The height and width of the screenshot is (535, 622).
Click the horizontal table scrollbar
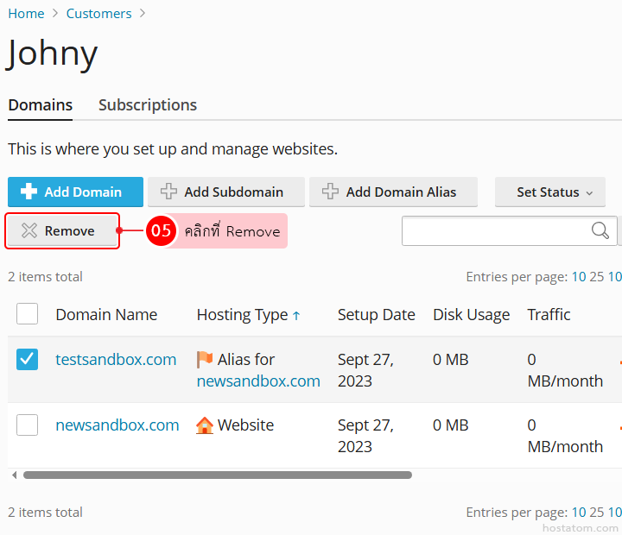click(216, 475)
